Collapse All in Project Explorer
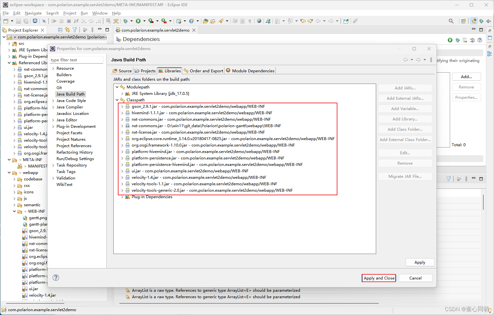 click(60, 30)
